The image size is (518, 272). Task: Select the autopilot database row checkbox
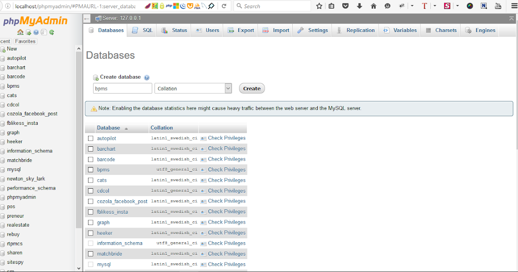point(91,138)
